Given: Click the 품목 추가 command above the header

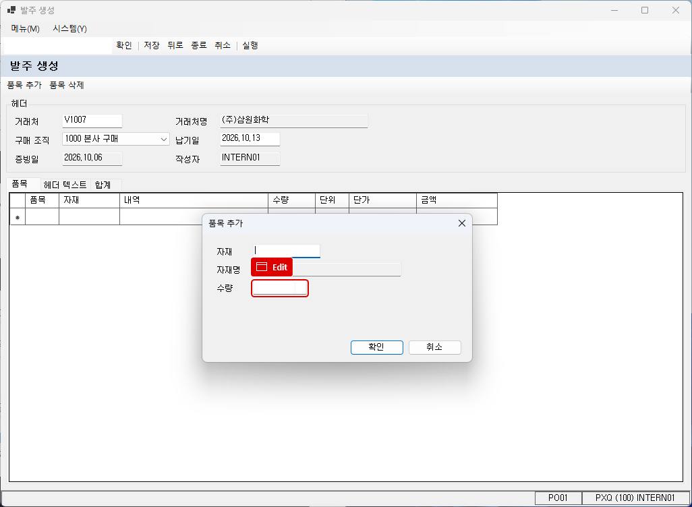Looking at the screenshot, I should click(24, 85).
